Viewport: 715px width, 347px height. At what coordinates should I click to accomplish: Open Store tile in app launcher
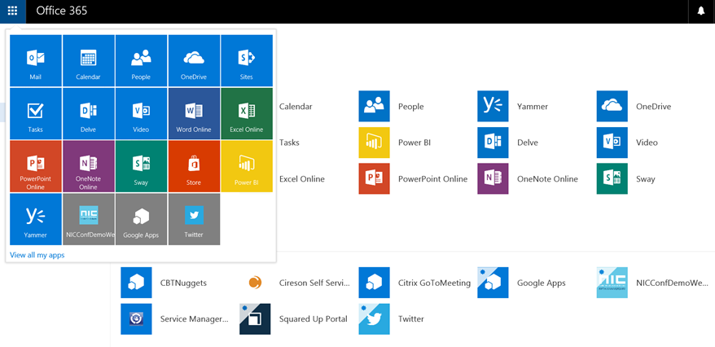point(194,166)
